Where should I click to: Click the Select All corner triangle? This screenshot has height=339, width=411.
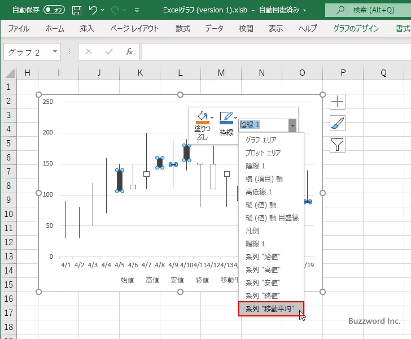point(10,73)
